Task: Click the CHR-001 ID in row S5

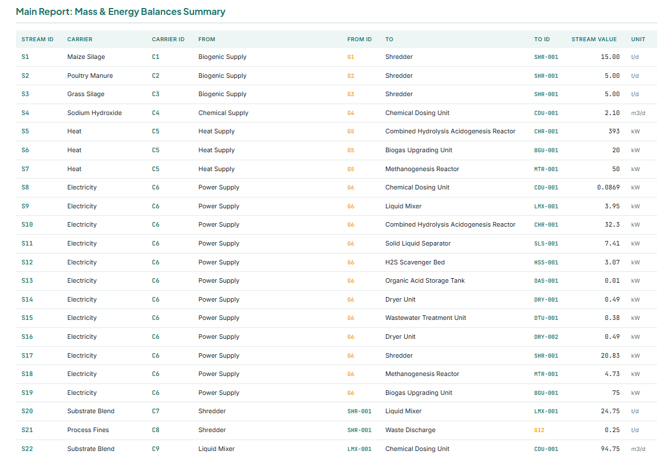Action: 546,131
